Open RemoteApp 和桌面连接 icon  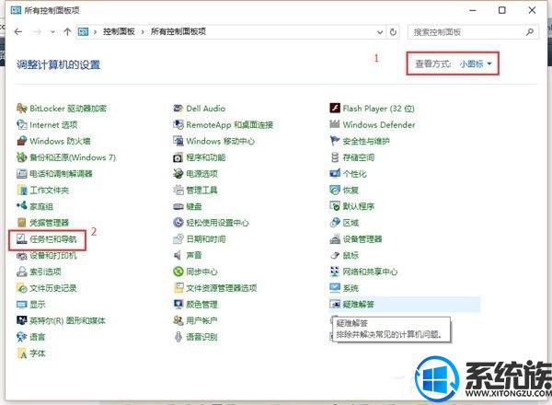point(178,124)
